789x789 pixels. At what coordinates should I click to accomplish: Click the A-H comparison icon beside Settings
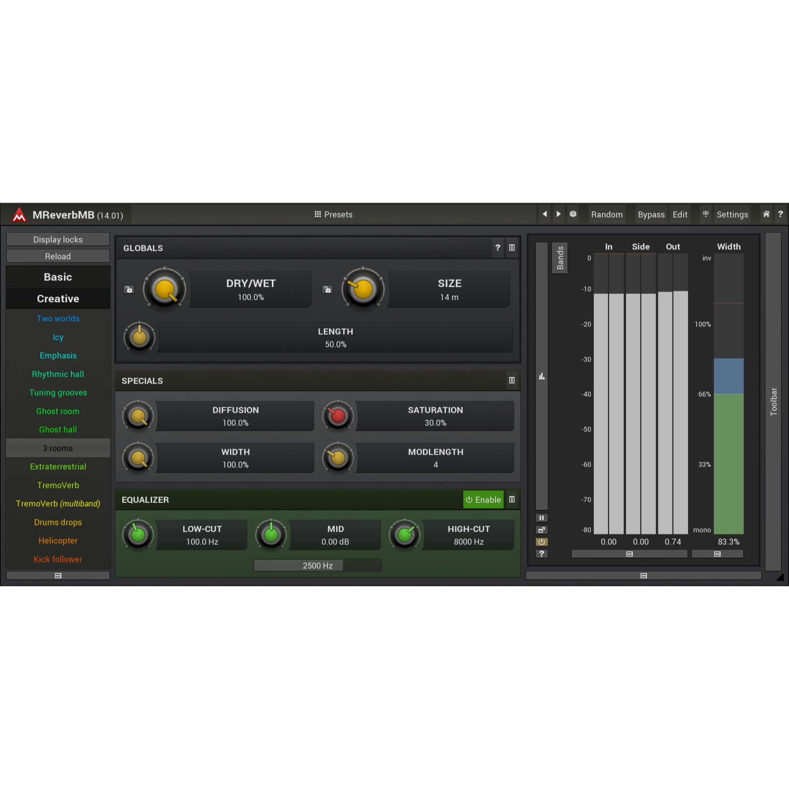tap(705, 214)
